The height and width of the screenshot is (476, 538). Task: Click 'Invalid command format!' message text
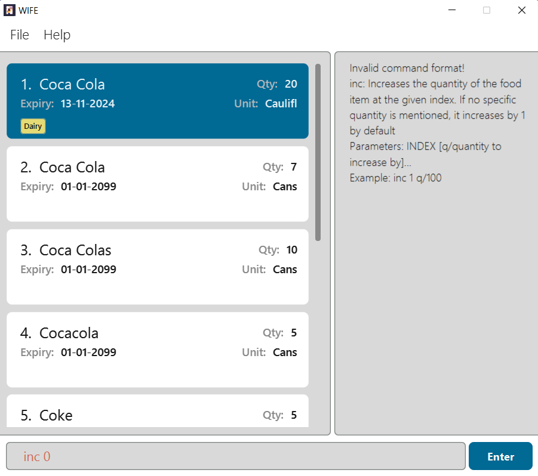point(407,68)
